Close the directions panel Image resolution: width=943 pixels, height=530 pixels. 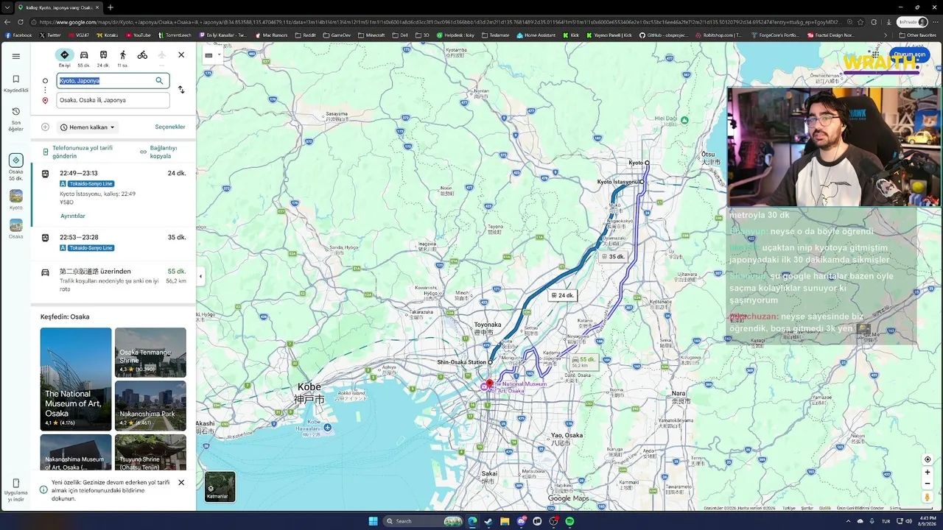(181, 55)
